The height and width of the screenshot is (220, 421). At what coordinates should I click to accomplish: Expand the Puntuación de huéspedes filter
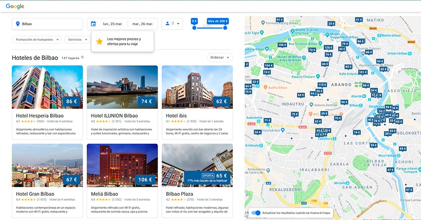38,40
